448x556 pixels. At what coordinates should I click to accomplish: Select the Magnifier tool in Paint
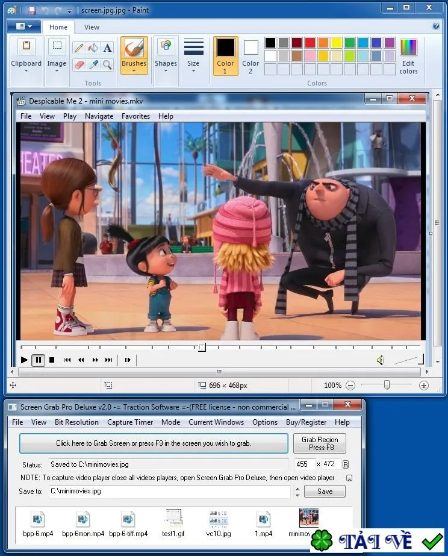pyautogui.click(x=107, y=64)
